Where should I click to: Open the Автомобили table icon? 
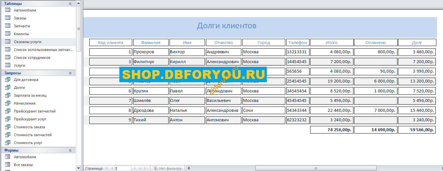click(8, 10)
